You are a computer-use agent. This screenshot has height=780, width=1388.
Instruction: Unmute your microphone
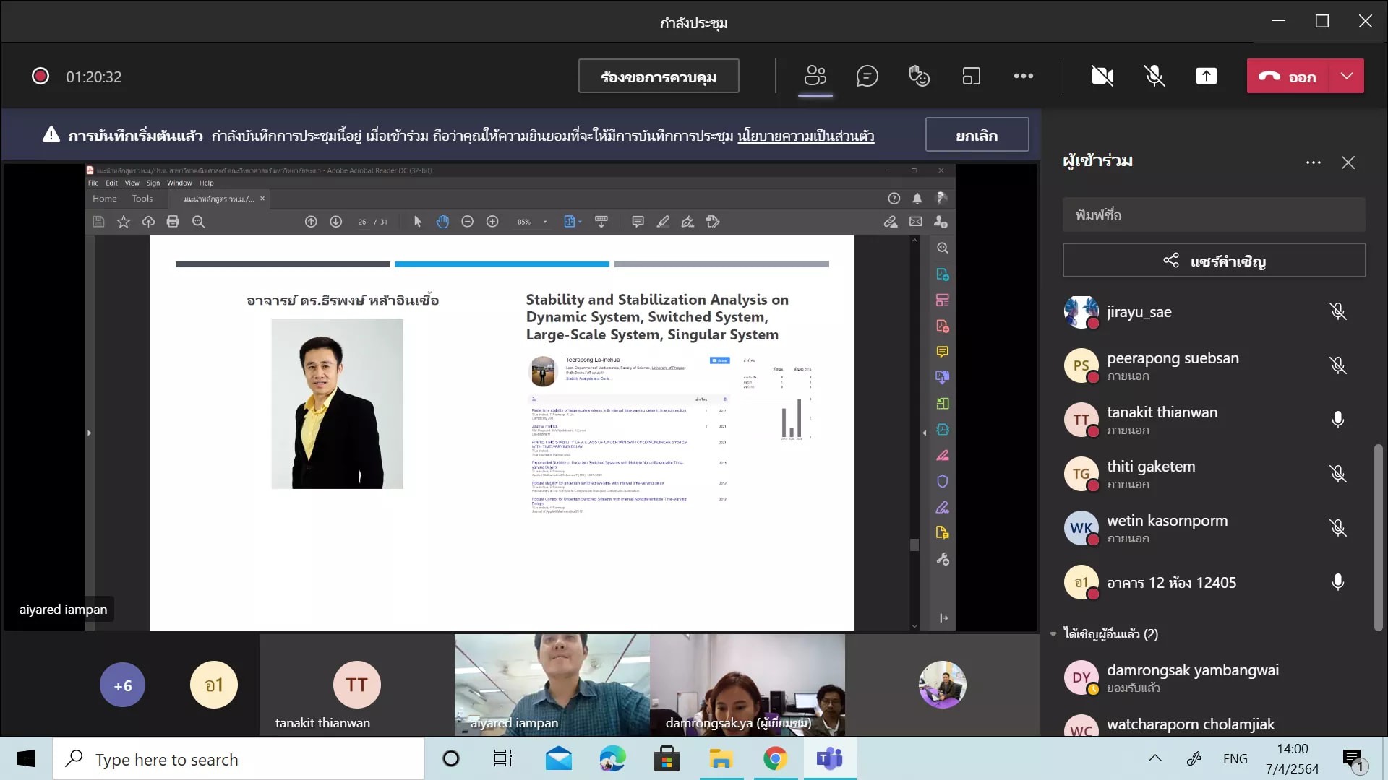click(x=1154, y=76)
